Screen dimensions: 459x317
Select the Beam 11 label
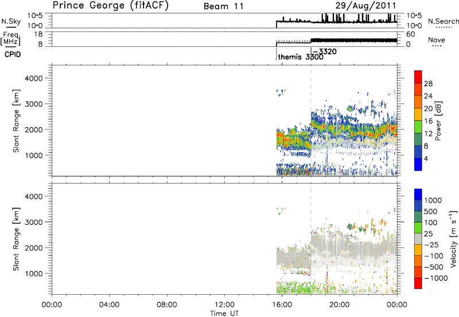tap(224, 6)
